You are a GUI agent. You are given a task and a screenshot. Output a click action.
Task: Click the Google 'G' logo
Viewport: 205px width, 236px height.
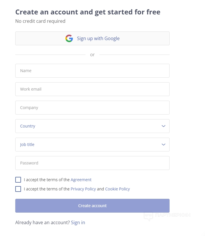point(69,38)
